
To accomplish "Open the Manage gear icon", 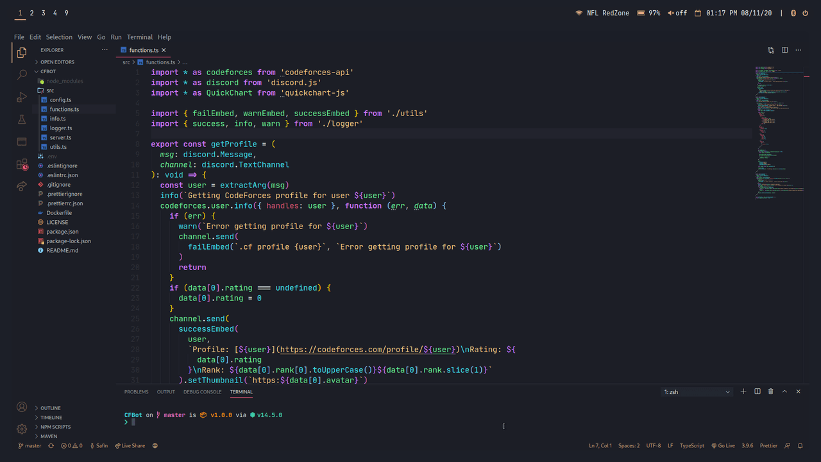I will tap(22, 429).
